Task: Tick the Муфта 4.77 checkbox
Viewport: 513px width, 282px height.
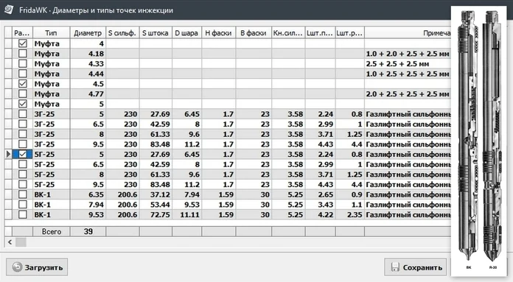Action: tap(23, 94)
